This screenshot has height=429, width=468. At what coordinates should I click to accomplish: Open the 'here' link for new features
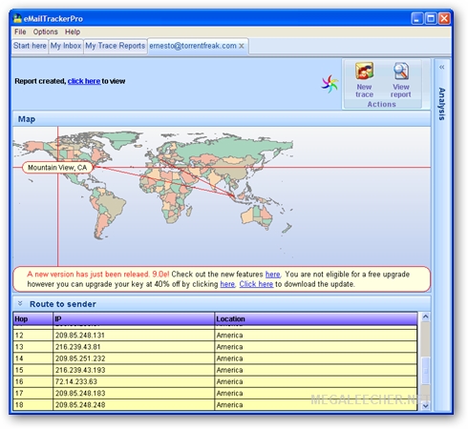273,275
